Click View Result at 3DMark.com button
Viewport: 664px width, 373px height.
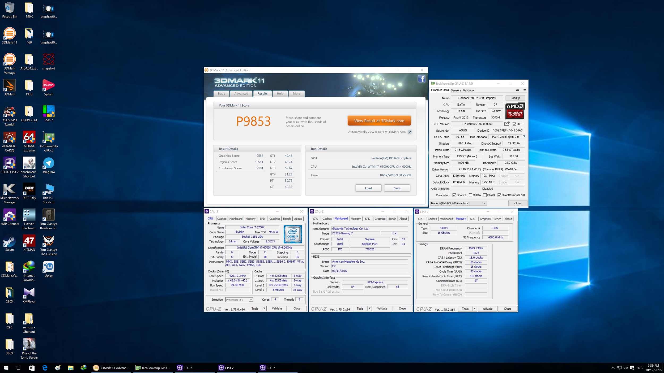click(x=379, y=121)
